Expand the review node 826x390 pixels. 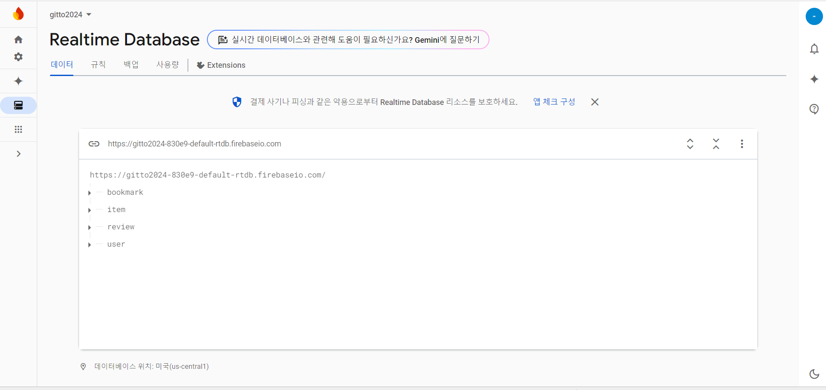click(89, 227)
